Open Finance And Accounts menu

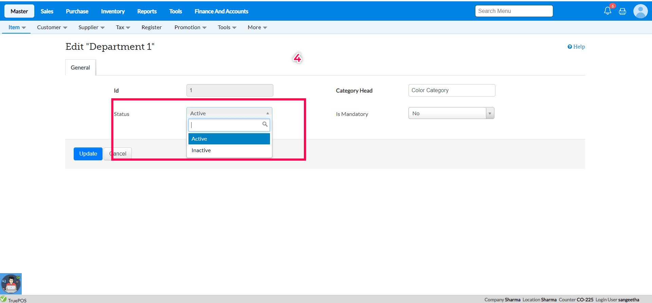(221, 12)
